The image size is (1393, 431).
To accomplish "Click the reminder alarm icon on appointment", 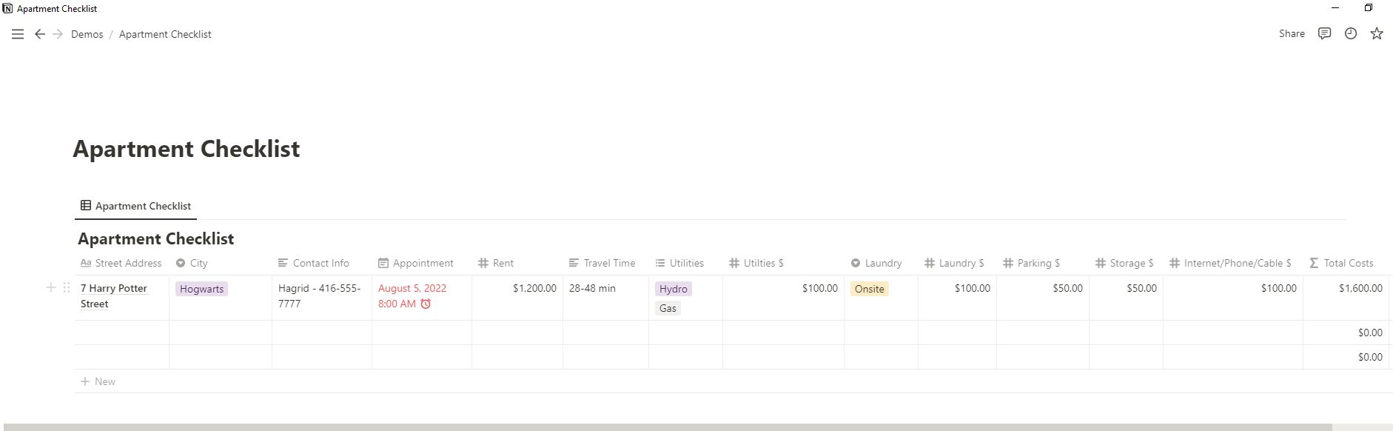I will [x=426, y=304].
